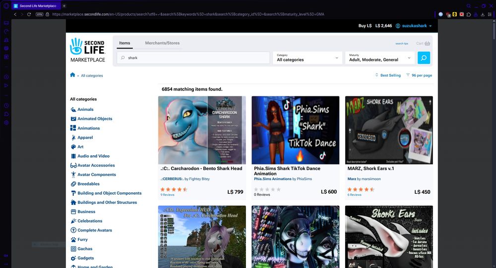The height and width of the screenshot is (268, 496).
Task: Open the Maturity level dropdown
Action: (379, 58)
